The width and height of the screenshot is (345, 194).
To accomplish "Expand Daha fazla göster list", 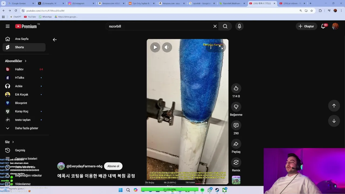I will (24, 128).
